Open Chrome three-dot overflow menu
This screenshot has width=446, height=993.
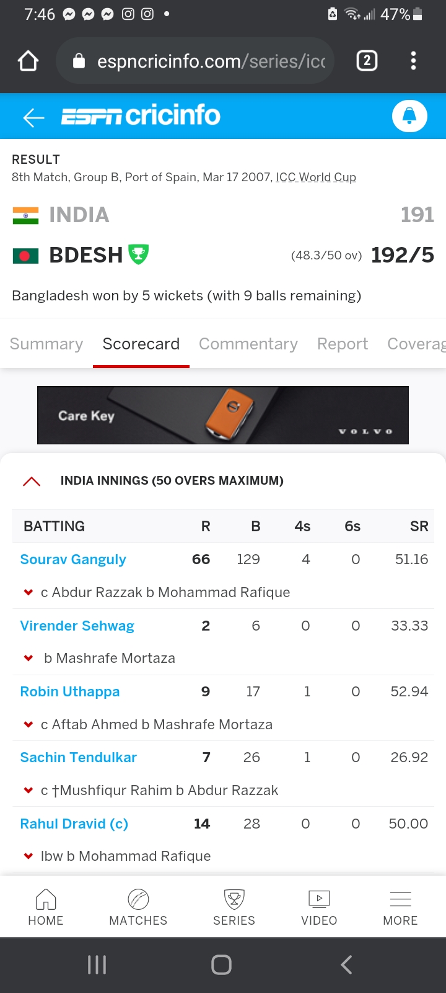coord(413,61)
